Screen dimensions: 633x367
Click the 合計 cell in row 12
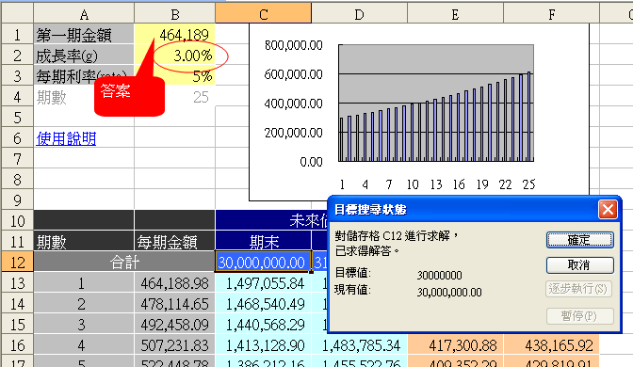(124, 263)
